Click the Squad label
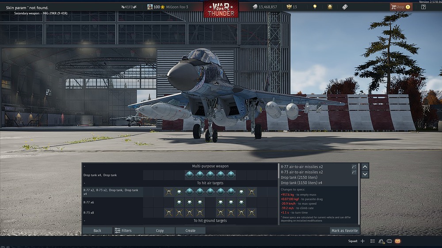 (x=353, y=241)
